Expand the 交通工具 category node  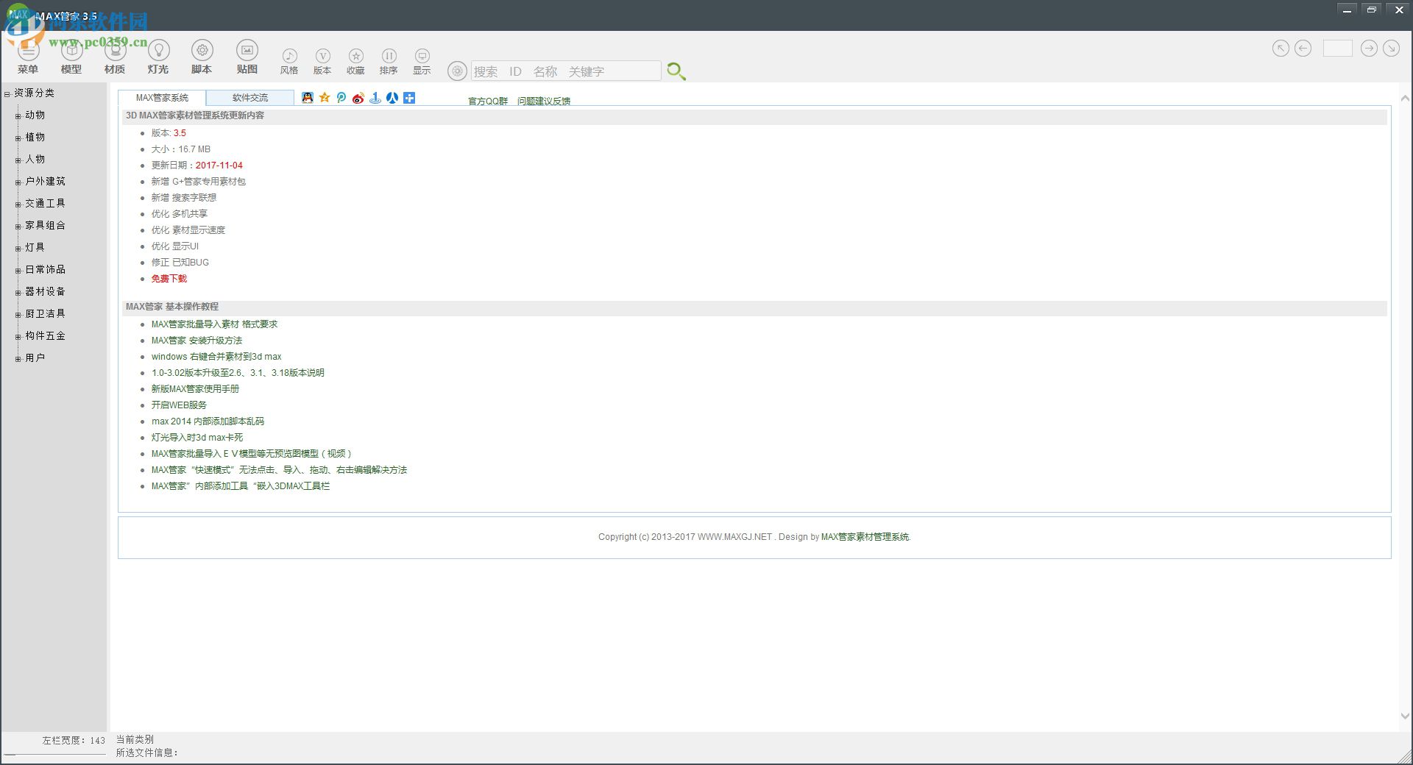click(18, 204)
